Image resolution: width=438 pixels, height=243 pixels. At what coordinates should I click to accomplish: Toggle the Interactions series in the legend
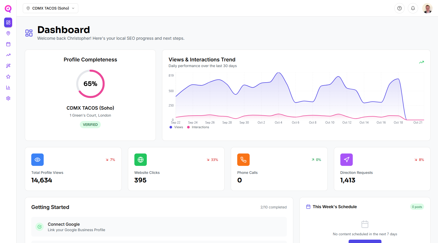tap(198, 127)
